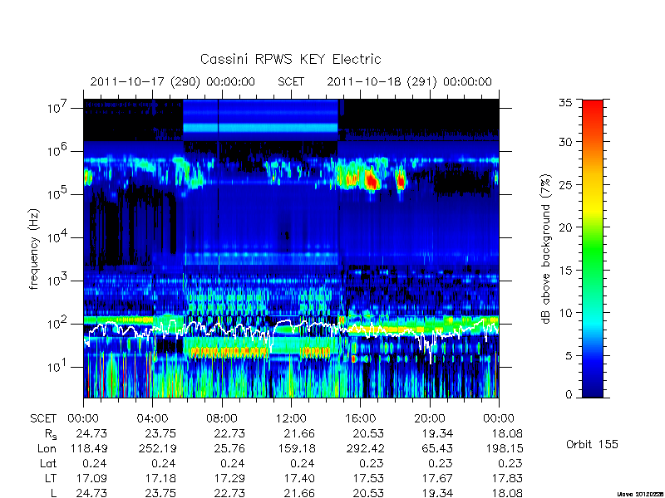Click the 'SCET' label between the top dates
665x498 pixels.
coord(291,81)
